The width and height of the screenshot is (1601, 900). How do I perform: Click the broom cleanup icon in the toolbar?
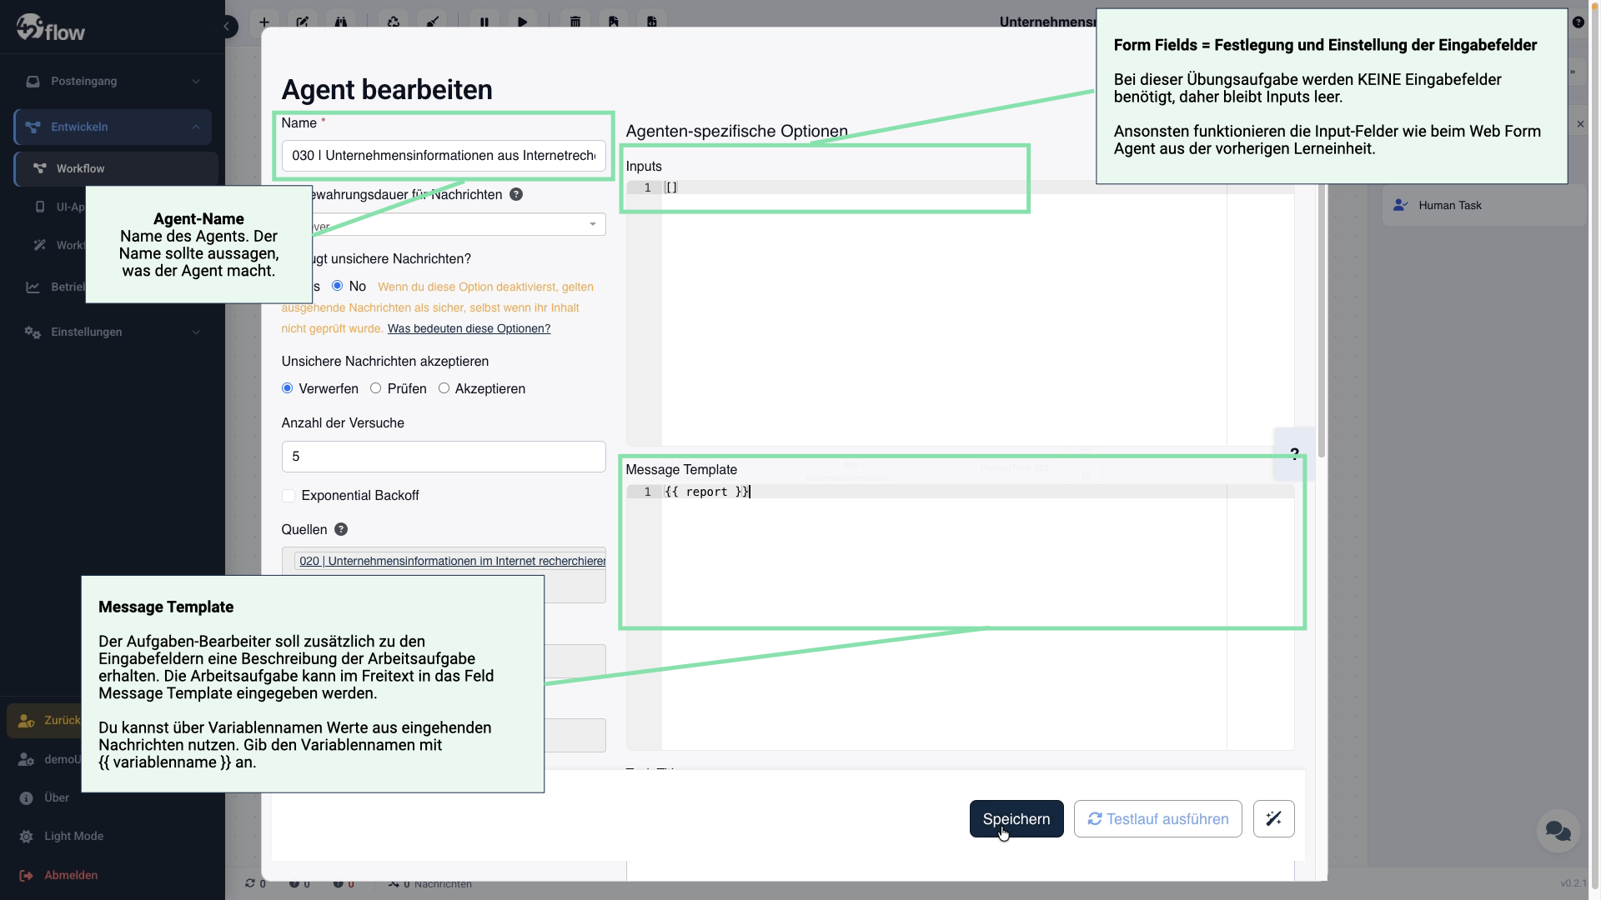click(x=433, y=22)
